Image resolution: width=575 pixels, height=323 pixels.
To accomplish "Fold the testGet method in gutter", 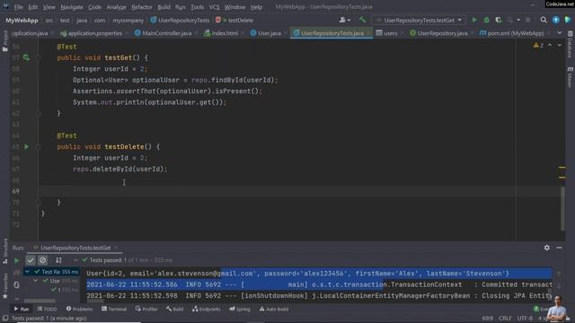I will pos(38,57).
